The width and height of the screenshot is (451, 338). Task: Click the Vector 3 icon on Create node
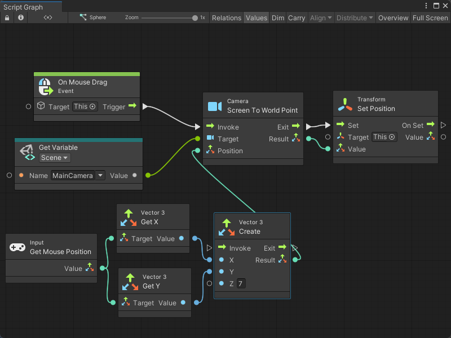tap(228, 227)
